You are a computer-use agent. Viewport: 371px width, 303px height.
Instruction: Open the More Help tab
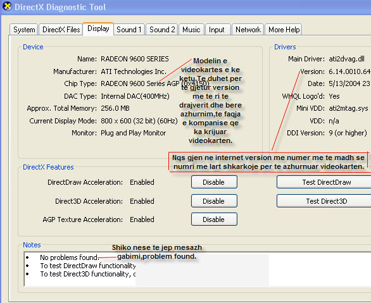pyautogui.click(x=284, y=30)
